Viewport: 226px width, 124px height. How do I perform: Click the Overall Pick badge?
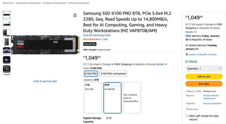(90, 44)
